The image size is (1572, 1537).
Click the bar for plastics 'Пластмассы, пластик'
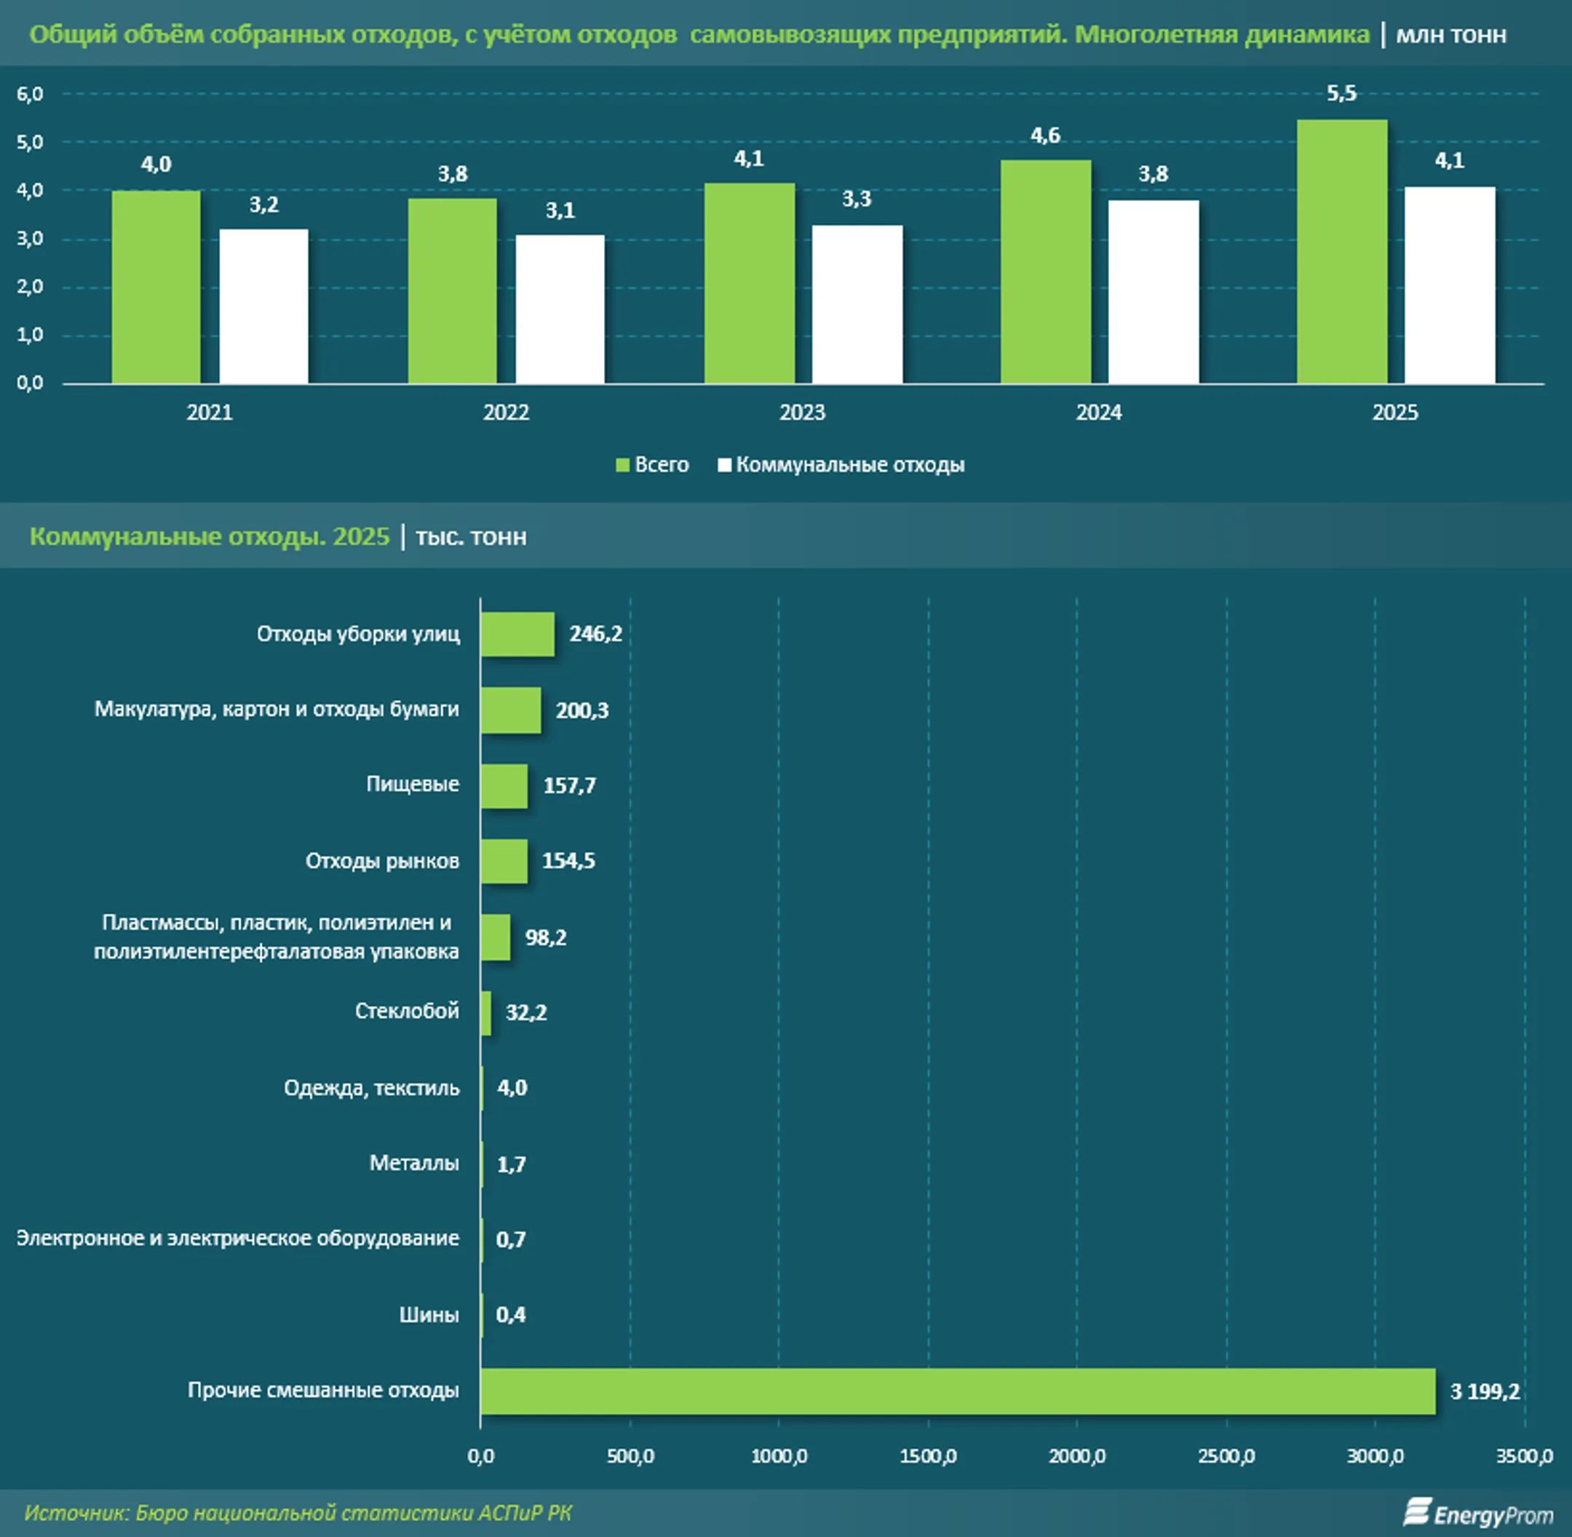pos(496,937)
